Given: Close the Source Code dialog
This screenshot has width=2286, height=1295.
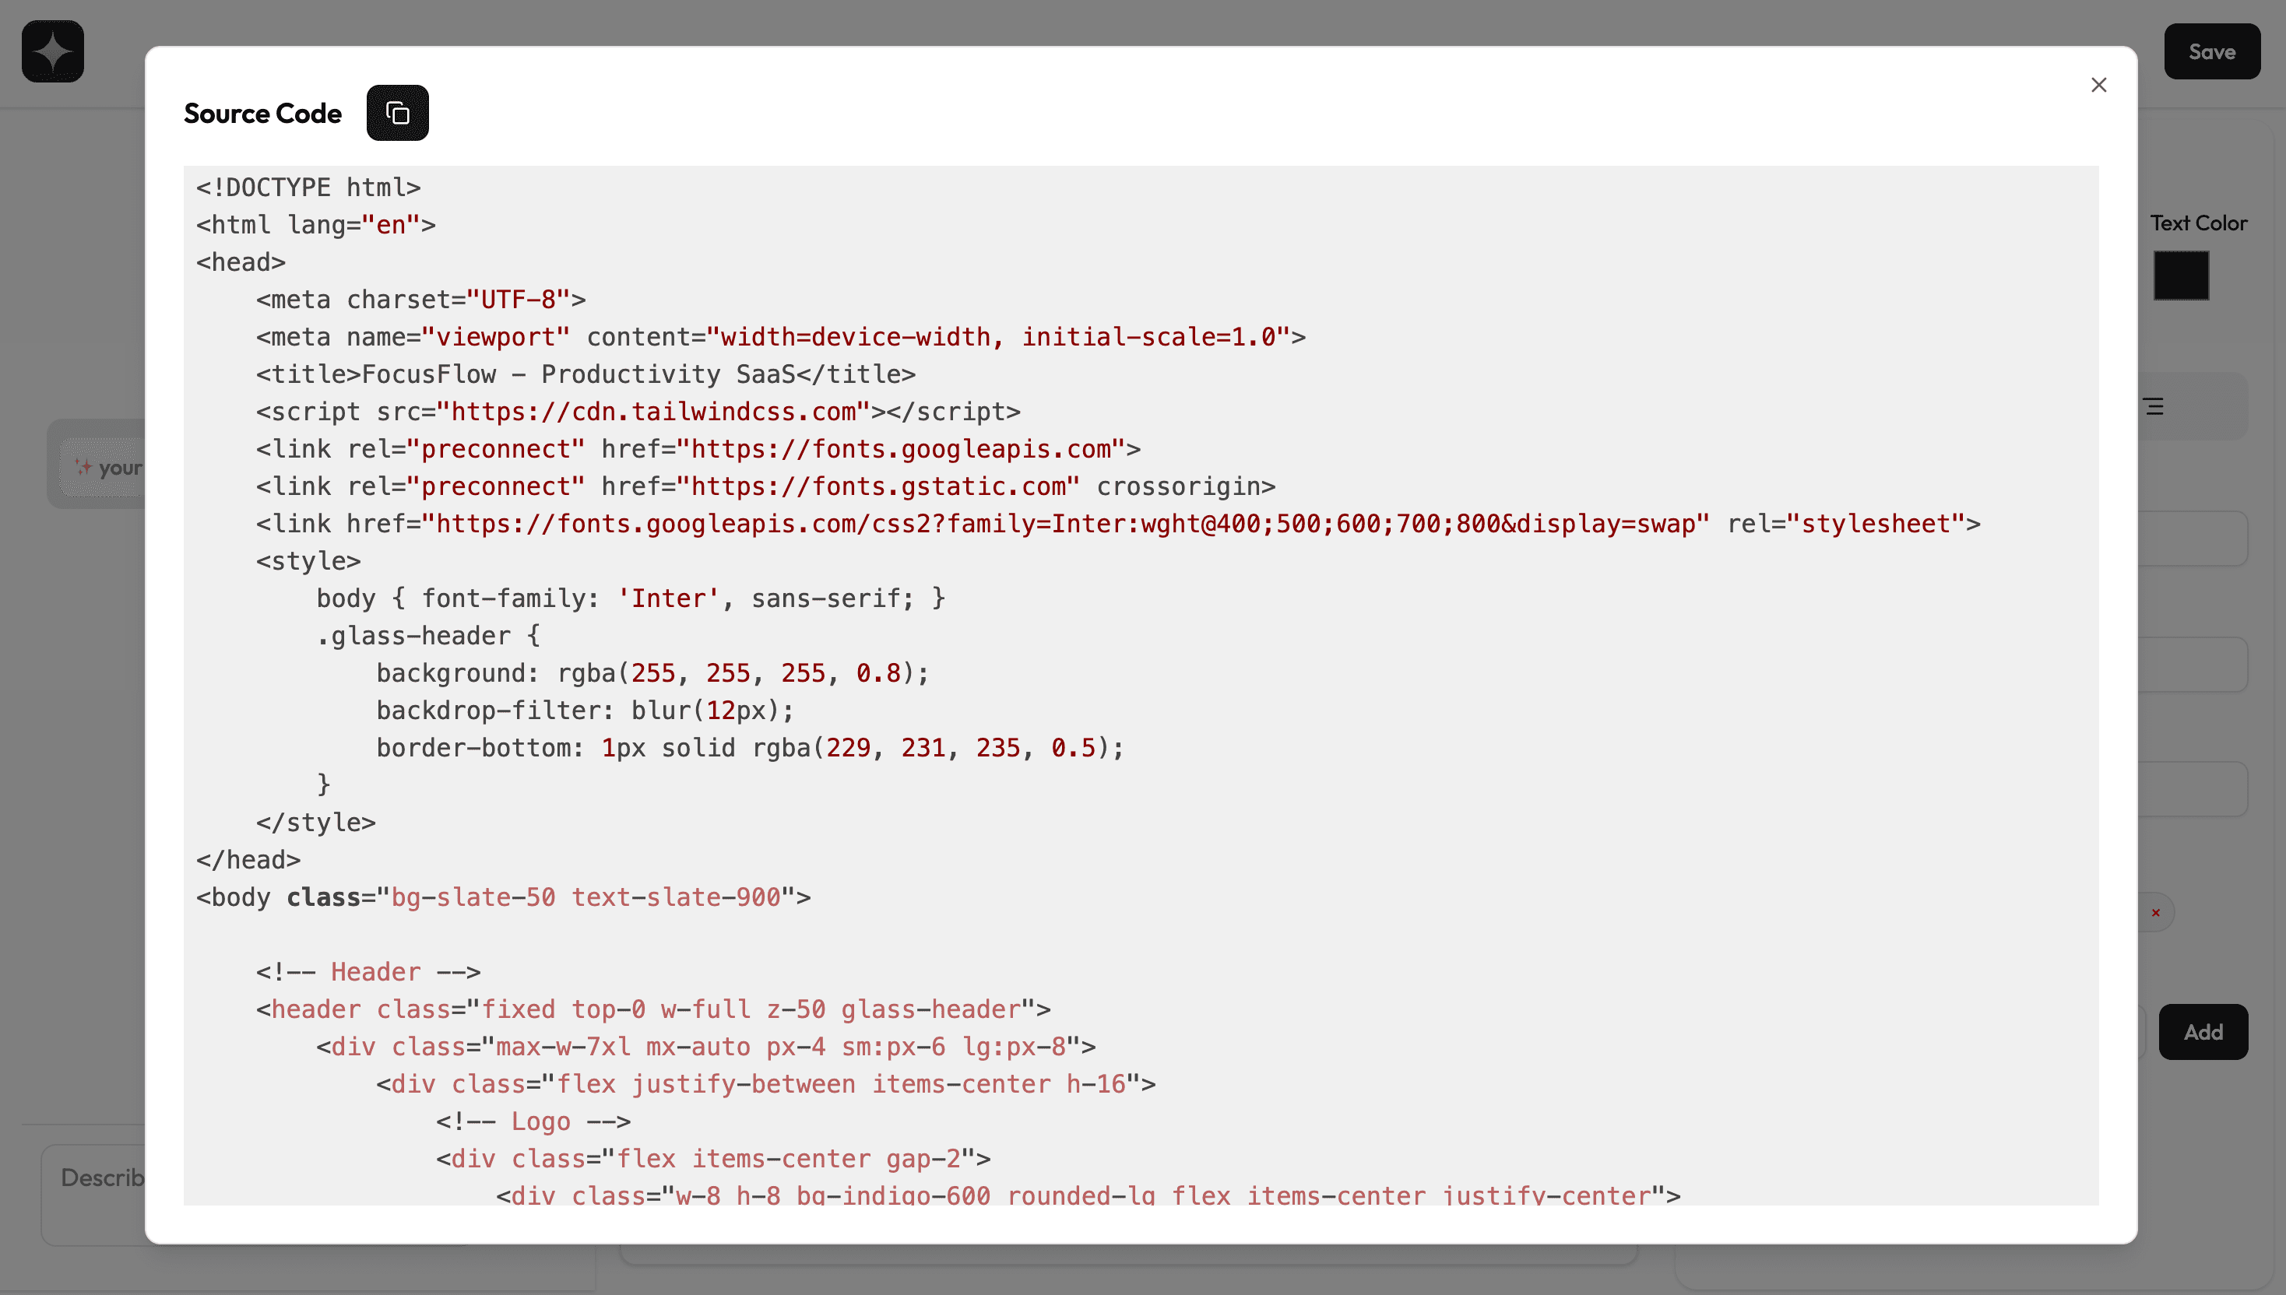Looking at the screenshot, I should pos(2098,85).
